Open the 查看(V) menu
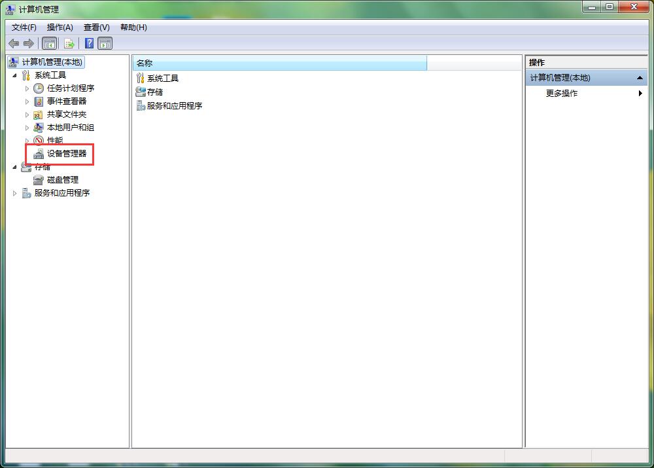Screen dimensions: 654x468 [96, 27]
